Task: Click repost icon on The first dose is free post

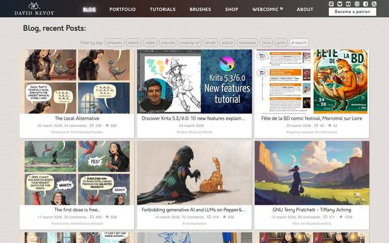Action: pyautogui.click(x=92, y=217)
